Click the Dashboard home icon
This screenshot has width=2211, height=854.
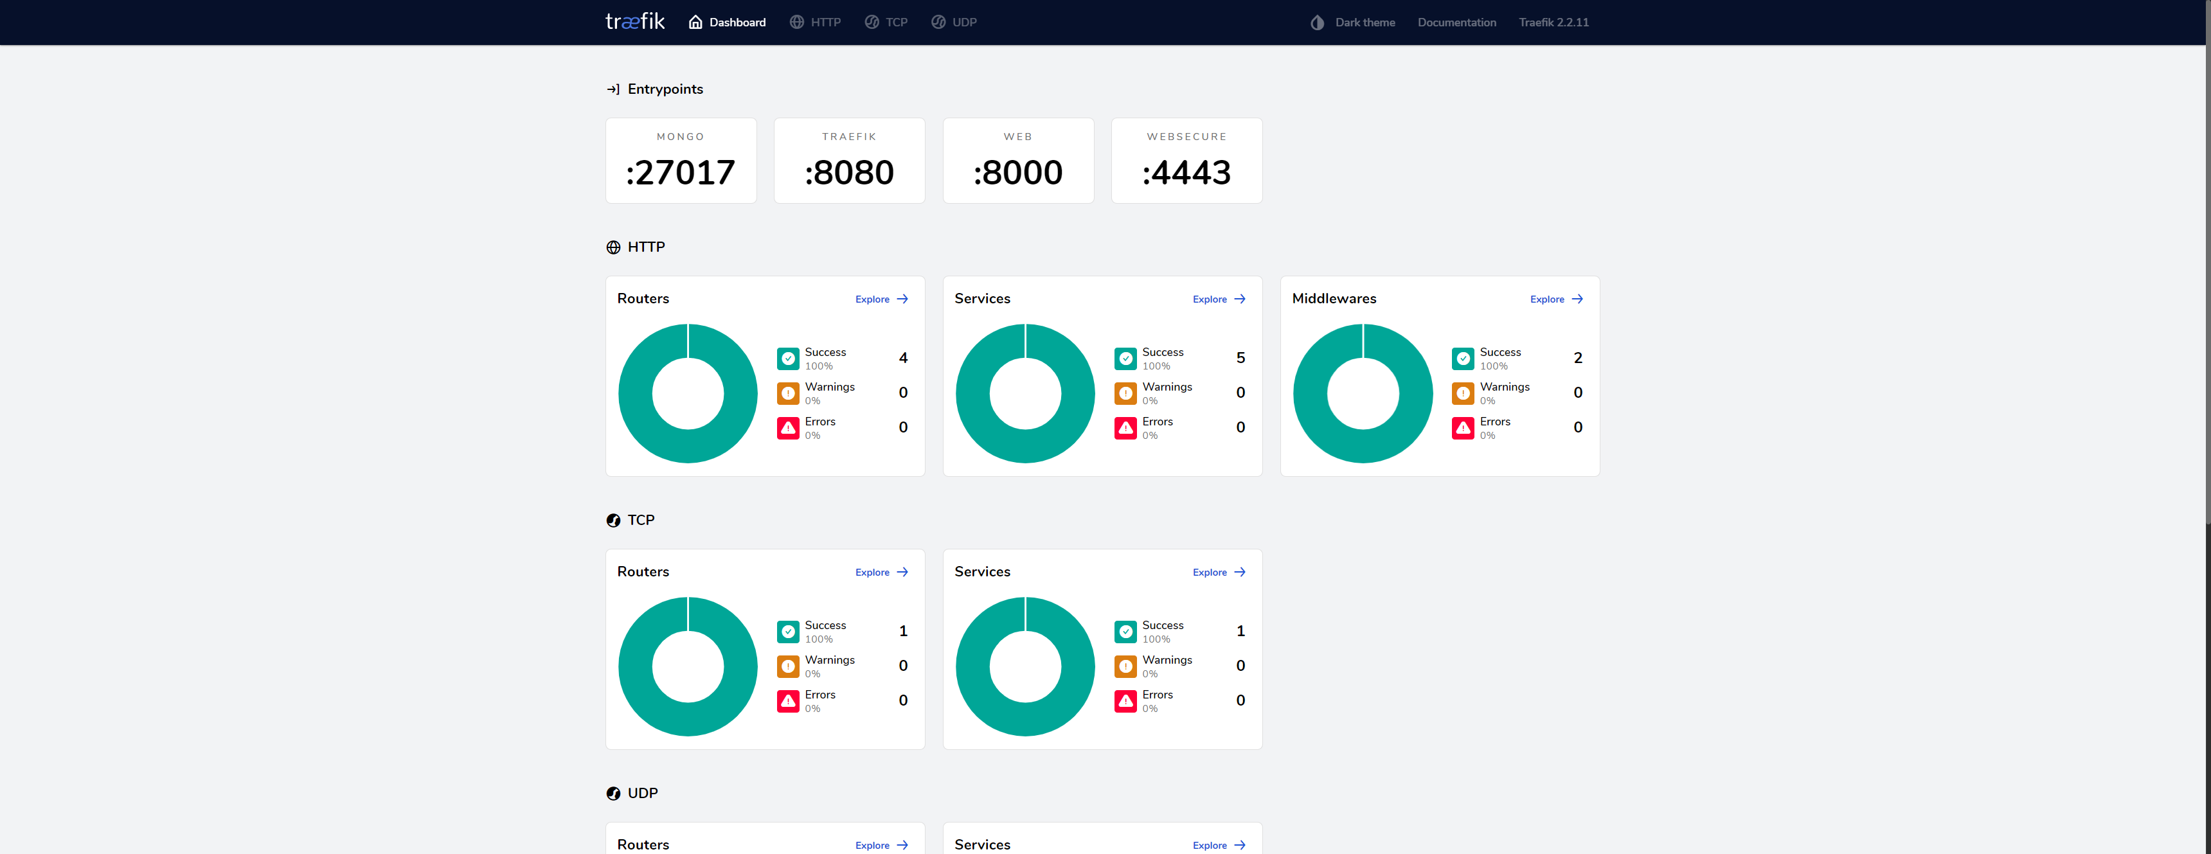point(695,22)
